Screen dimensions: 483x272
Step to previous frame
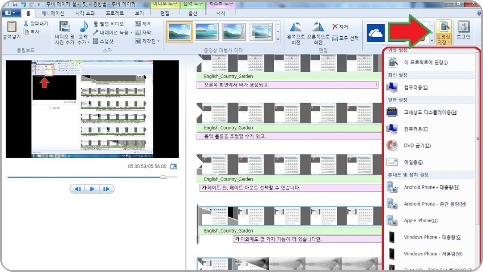[77, 189]
